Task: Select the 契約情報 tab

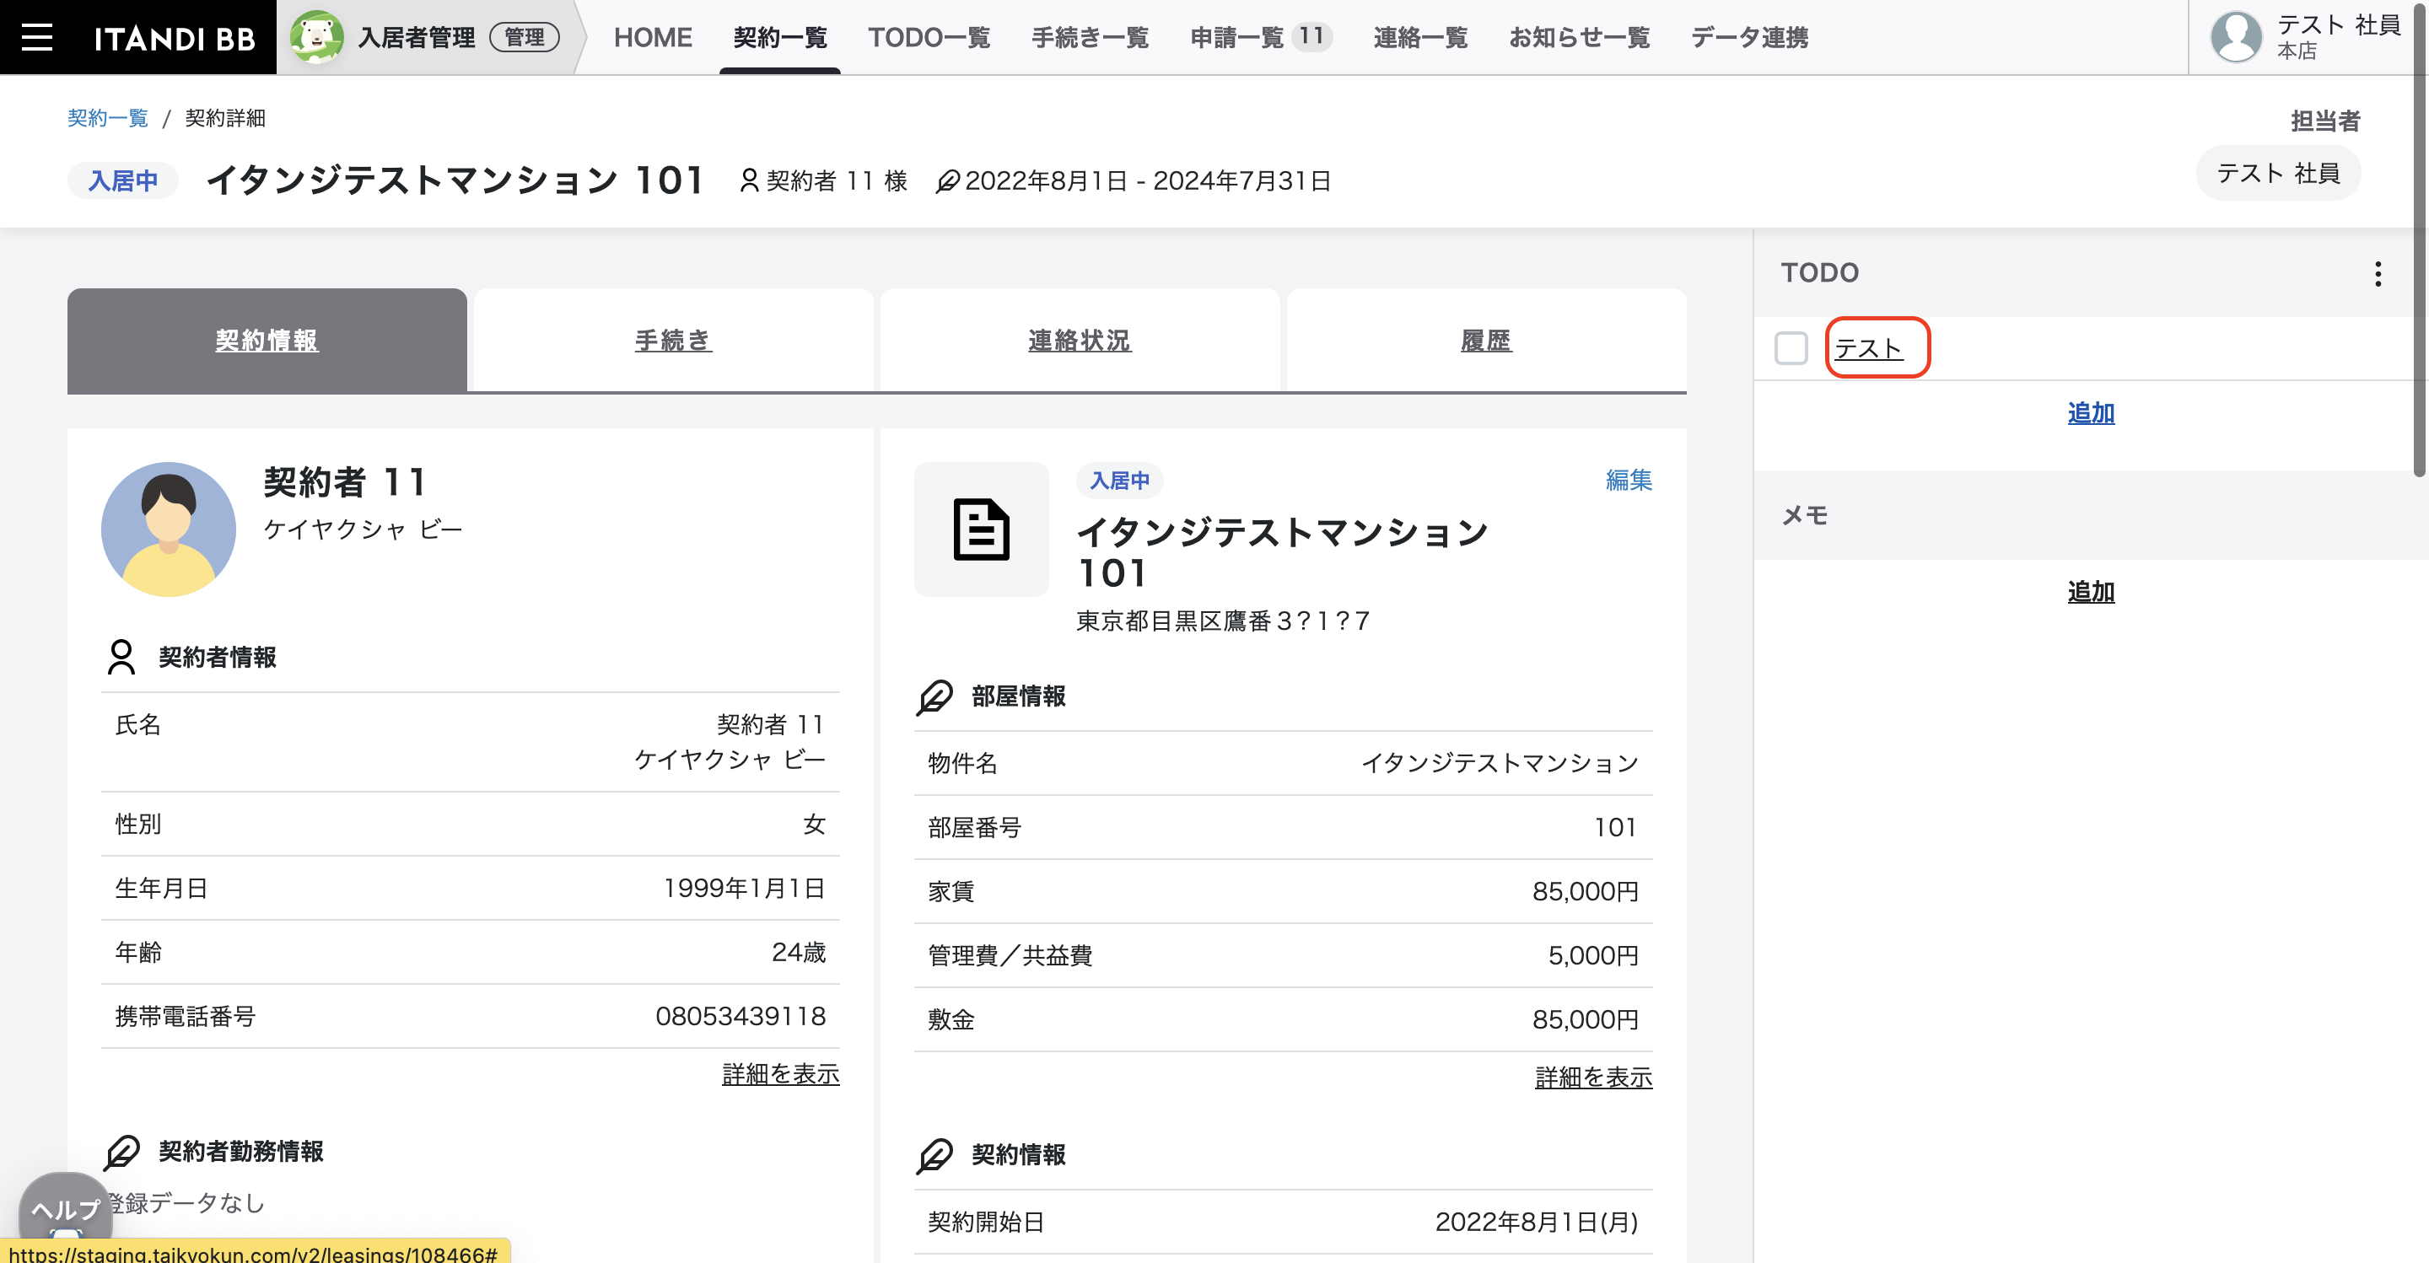Action: click(267, 341)
